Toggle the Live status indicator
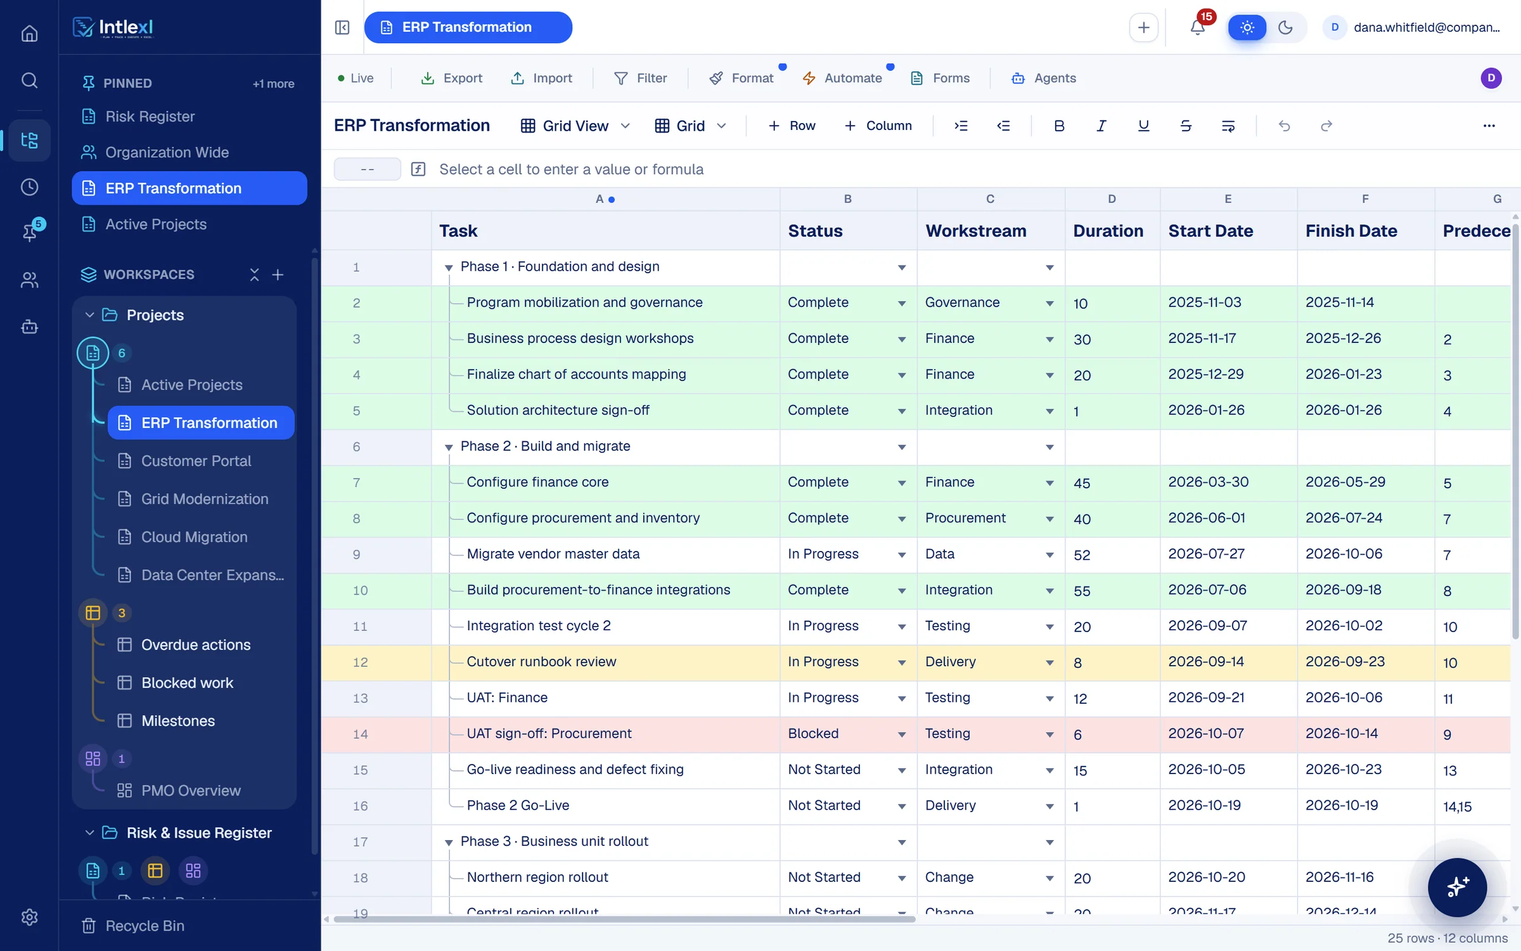 click(356, 78)
